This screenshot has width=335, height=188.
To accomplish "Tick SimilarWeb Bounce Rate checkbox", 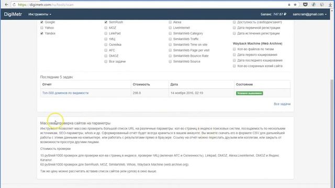I will tap(170, 56).
